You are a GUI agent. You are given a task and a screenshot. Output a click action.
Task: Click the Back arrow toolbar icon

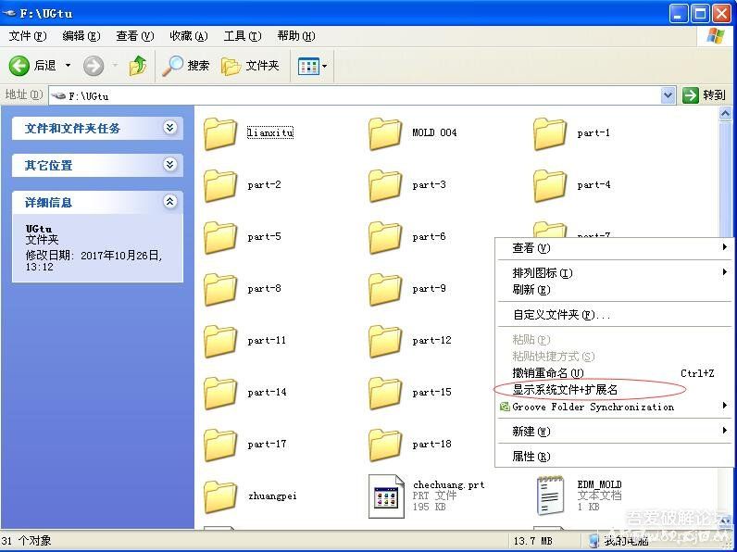20,66
